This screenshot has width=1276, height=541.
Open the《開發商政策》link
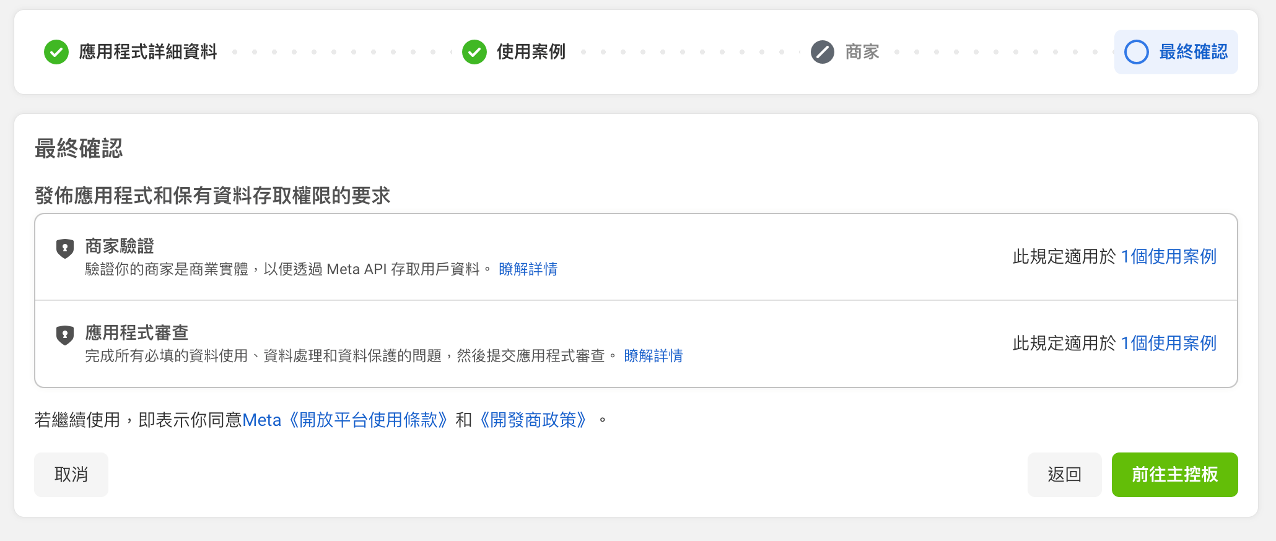click(x=533, y=420)
